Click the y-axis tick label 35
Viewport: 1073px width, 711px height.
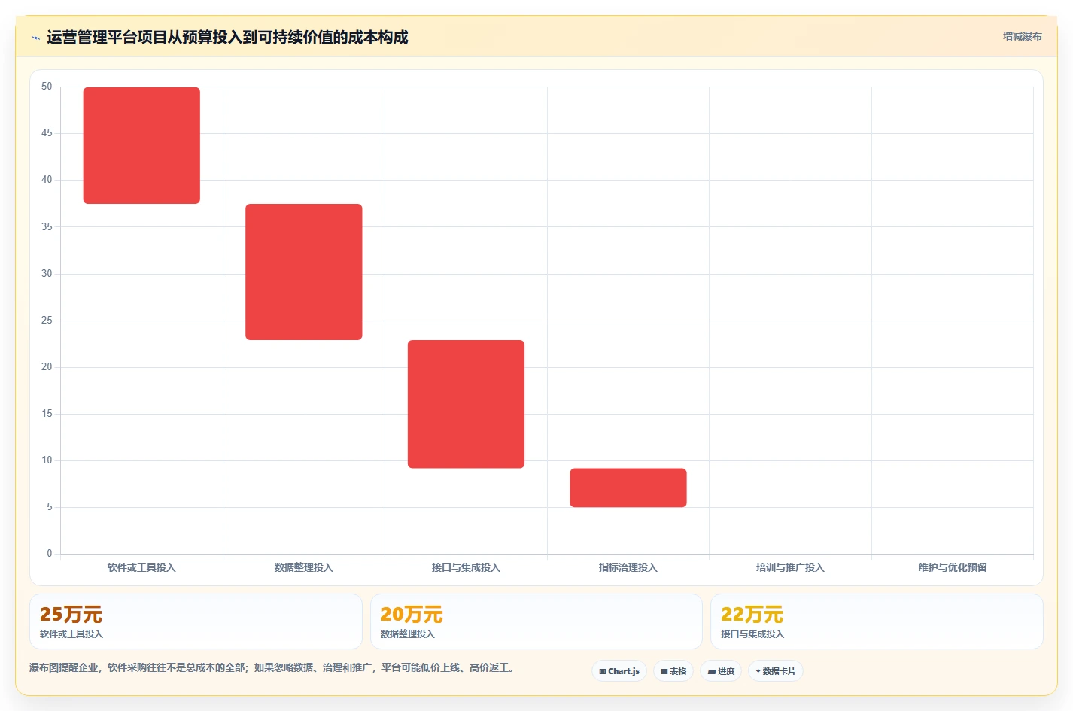[x=47, y=226]
